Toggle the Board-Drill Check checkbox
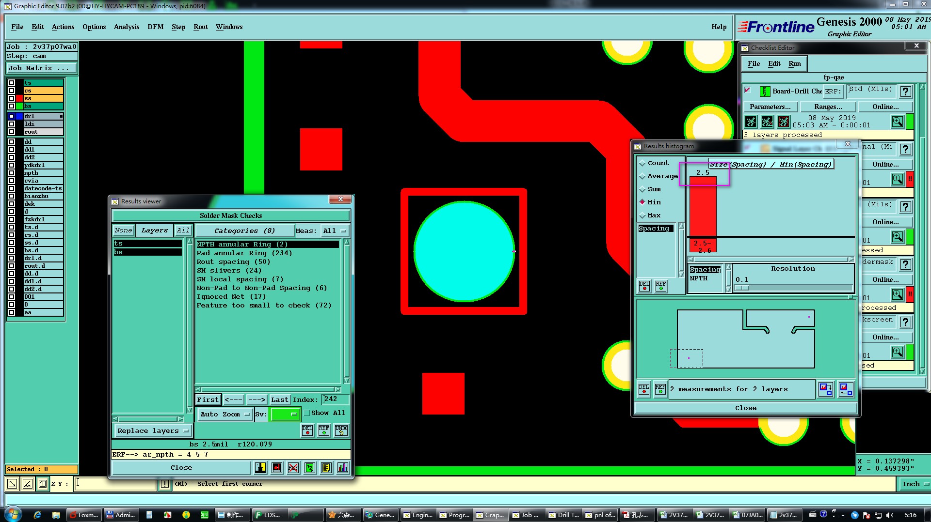931x522 pixels. (748, 90)
